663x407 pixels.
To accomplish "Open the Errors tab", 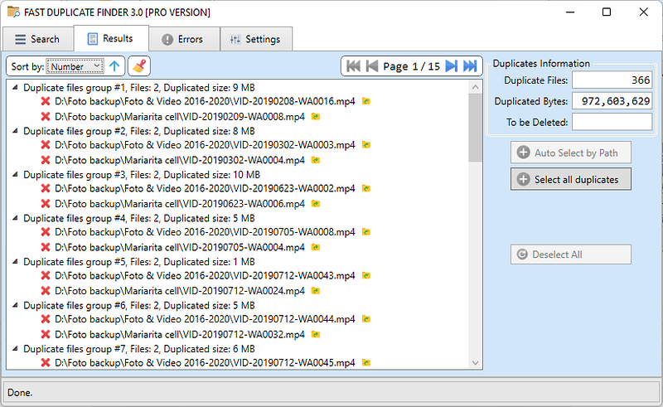I will pyautogui.click(x=183, y=39).
